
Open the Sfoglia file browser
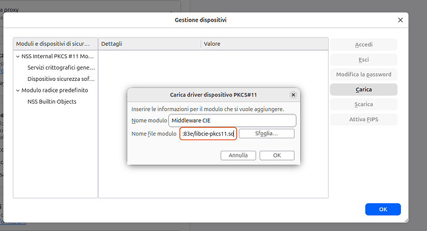pos(267,133)
